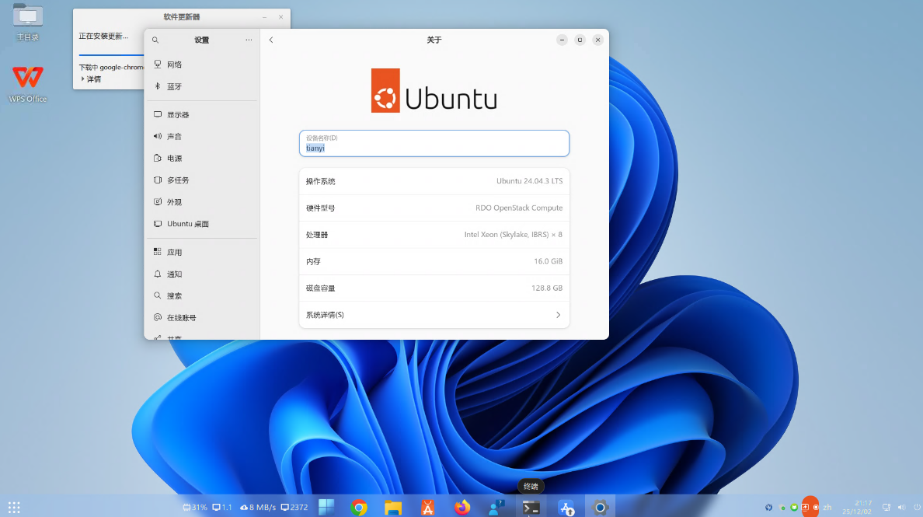Screen dimensions: 923x517
Task: Open the settings search icon
Action: coord(155,40)
